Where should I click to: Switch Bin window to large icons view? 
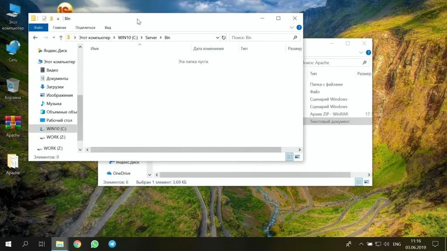pos(297,157)
